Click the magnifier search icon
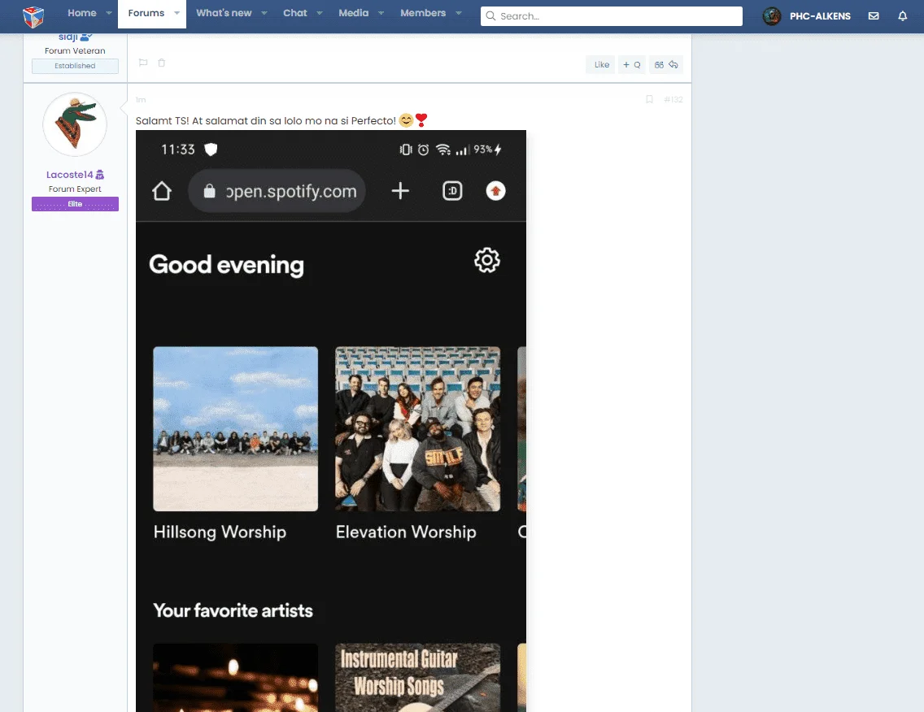This screenshot has width=924, height=712. [490, 16]
